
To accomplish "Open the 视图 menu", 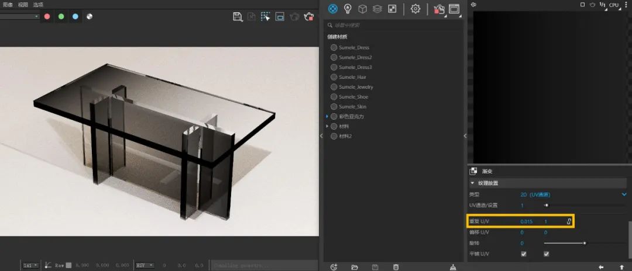I will pyautogui.click(x=23, y=5).
